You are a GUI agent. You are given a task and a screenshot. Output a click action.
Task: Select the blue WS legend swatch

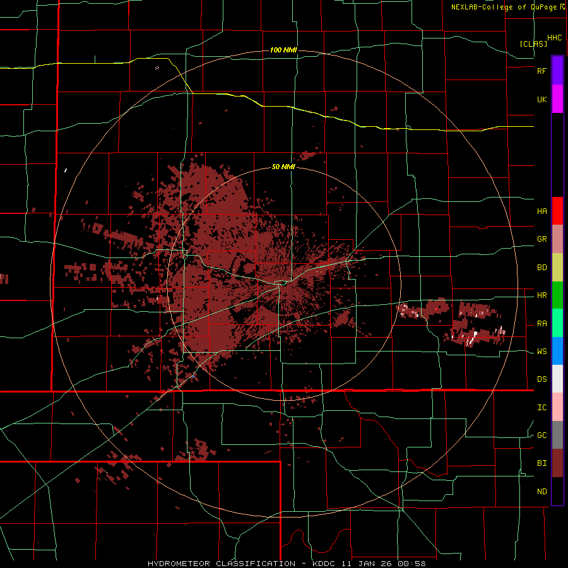(x=557, y=351)
